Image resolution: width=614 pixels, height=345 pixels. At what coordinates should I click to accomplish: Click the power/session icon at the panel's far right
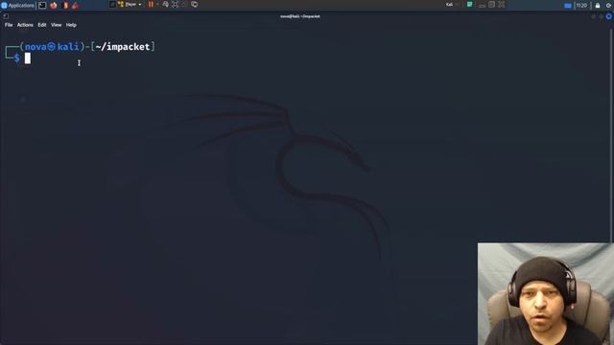(x=609, y=5)
